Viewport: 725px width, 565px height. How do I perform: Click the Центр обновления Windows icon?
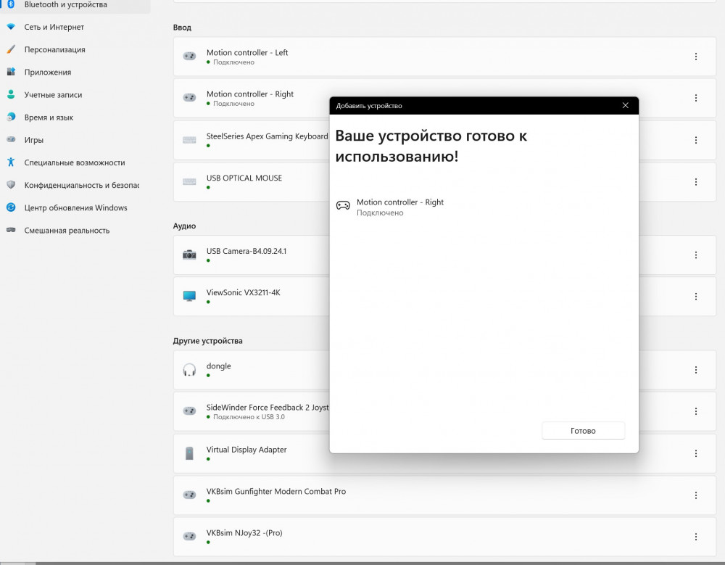tap(11, 207)
